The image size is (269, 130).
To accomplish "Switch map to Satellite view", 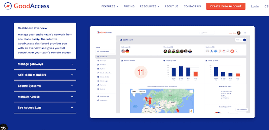I will tap(142, 92).
